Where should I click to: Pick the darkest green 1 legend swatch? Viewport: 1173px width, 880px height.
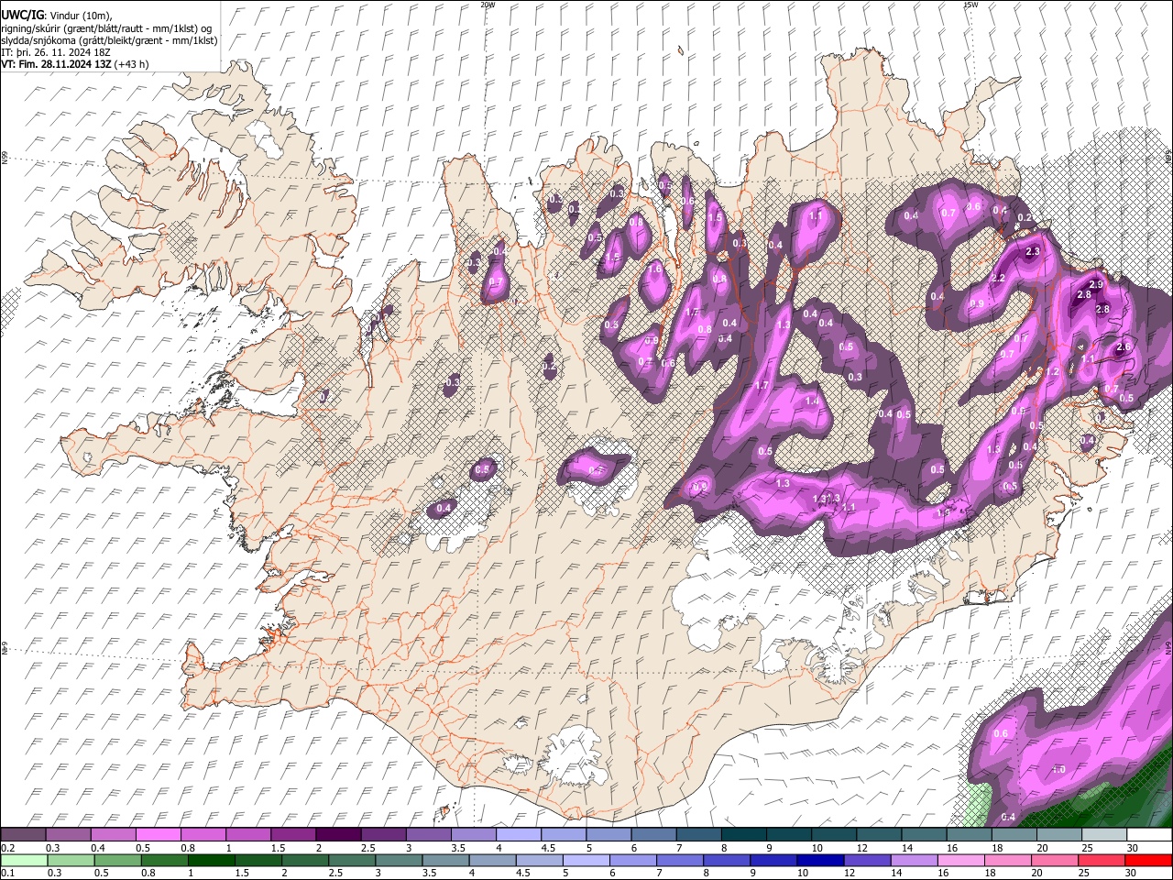point(211,861)
